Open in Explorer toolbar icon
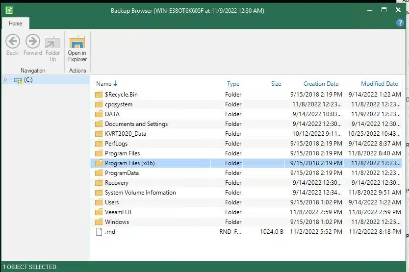409x272 pixels. pyautogui.click(x=77, y=42)
